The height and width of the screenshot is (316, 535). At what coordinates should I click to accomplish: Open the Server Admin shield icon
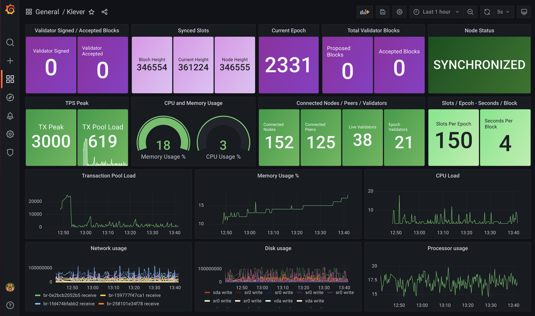[10, 152]
